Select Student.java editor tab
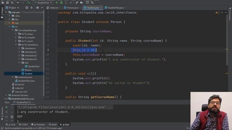Image resolution: width=232 pixels, height=130 pixels. click(x=92, y=8)
